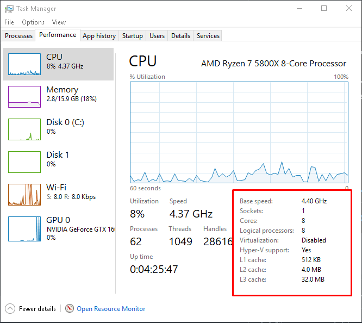Close the Task Manager window
The image size is (362, 323).
pos(349,8)
